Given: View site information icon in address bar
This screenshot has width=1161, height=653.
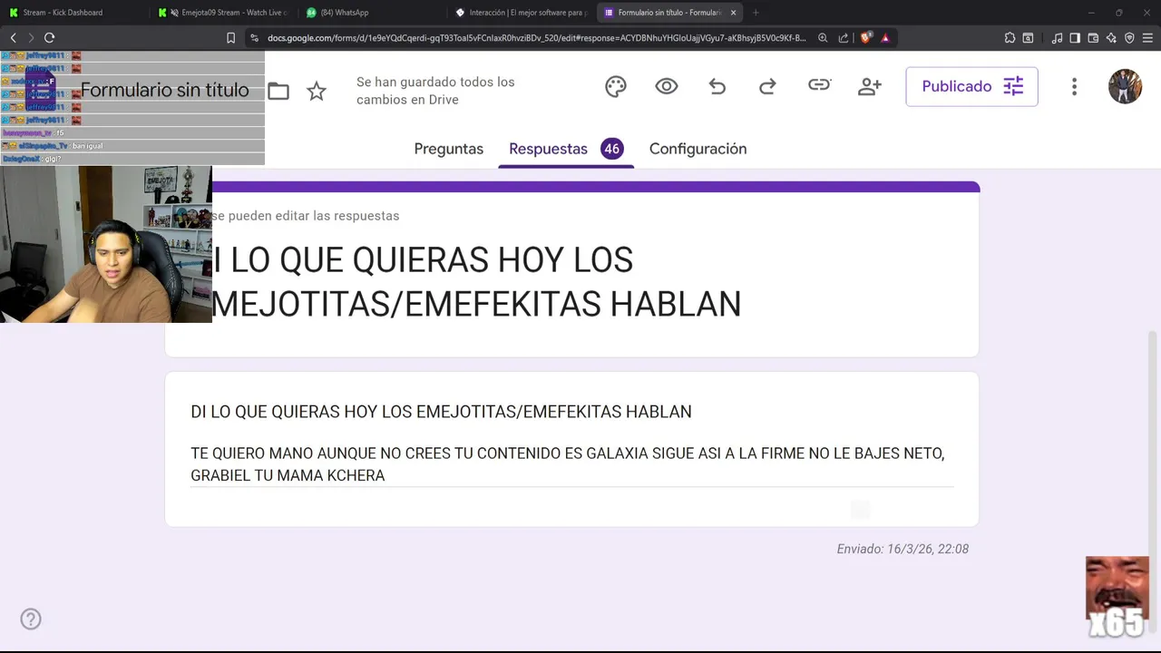Looking at the screenshot, I should [x=254, y=38].
